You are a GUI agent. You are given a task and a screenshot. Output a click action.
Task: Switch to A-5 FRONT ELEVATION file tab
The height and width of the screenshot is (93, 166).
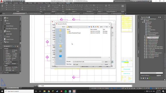[88, 14]
